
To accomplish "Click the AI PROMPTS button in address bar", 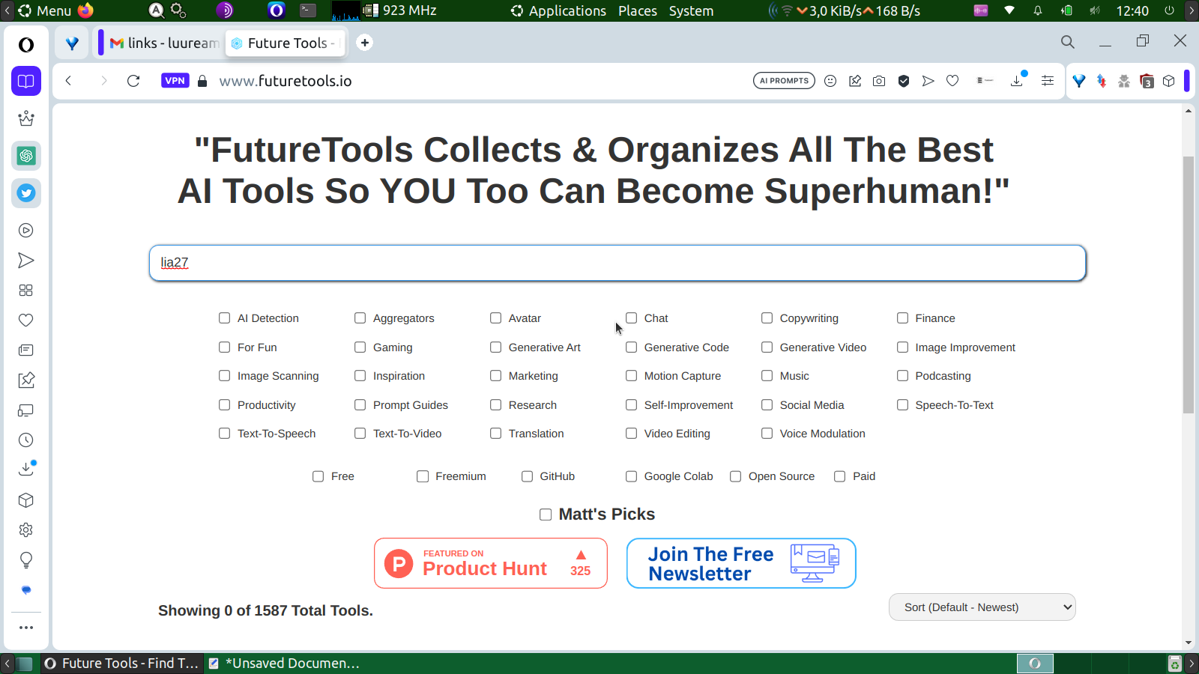I will click(x=784, y=81).
